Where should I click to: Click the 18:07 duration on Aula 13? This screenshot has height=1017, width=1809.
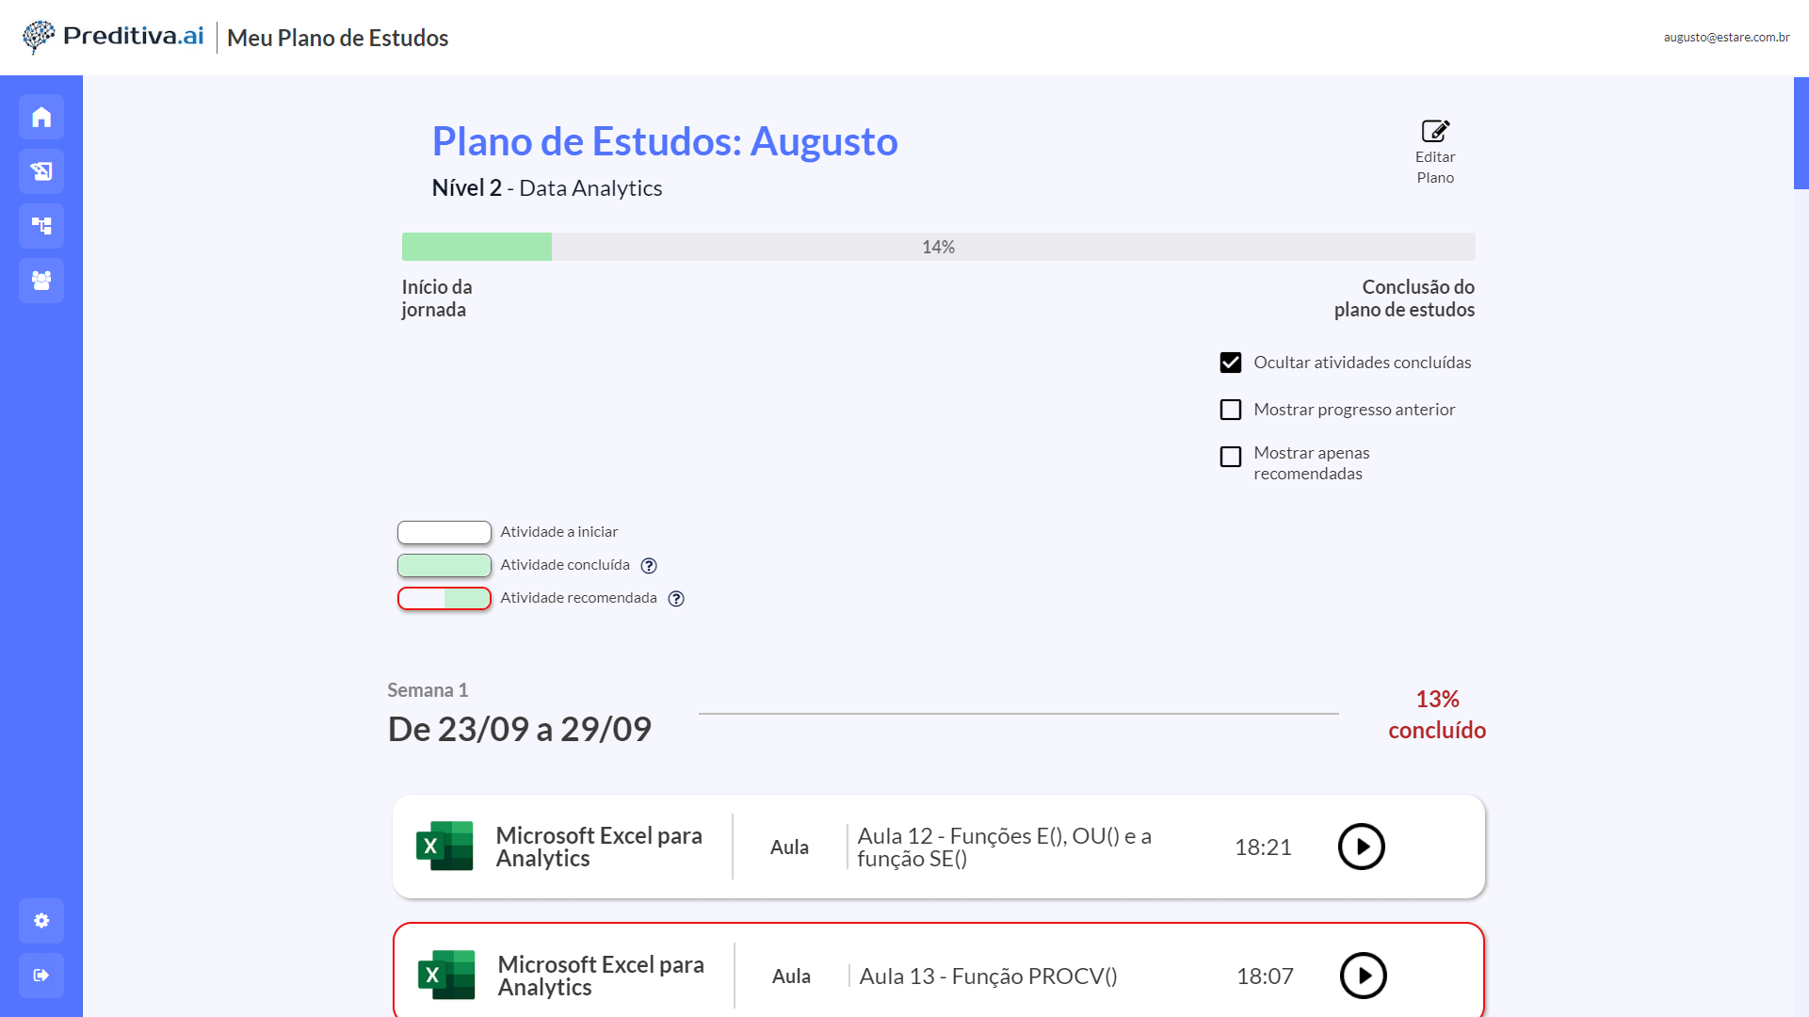[1265, 977]
